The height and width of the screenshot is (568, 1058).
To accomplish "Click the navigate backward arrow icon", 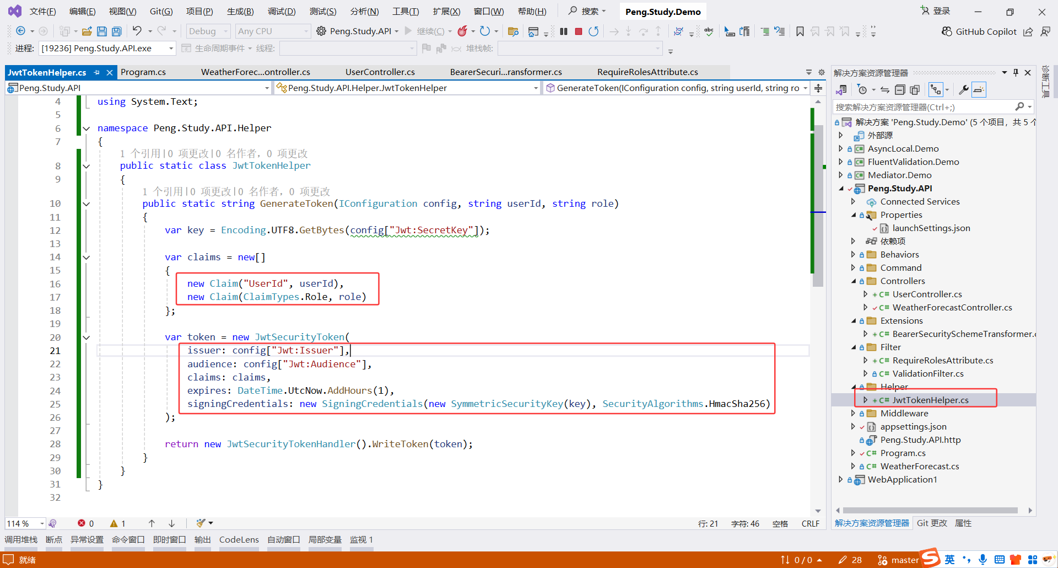I will (x=21, y=31).
